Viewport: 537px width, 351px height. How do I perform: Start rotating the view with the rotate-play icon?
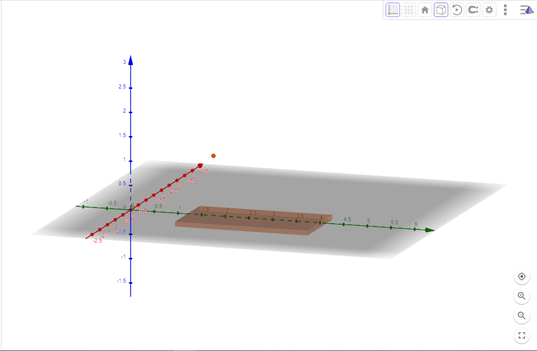(x=457, y=10)
